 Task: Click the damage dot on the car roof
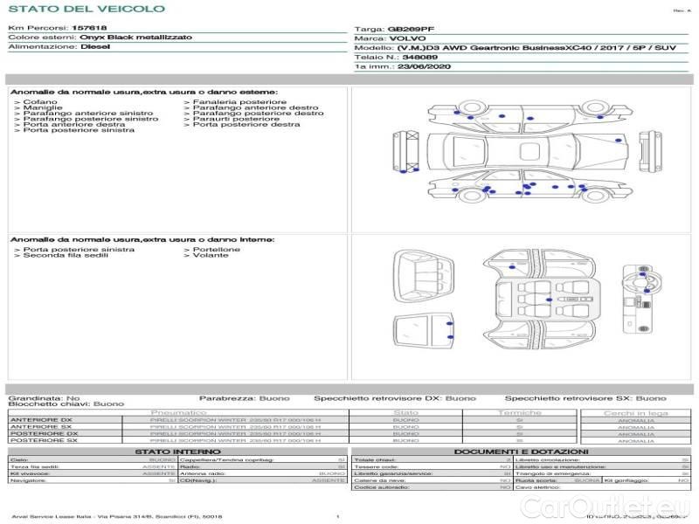pos(619,141)
